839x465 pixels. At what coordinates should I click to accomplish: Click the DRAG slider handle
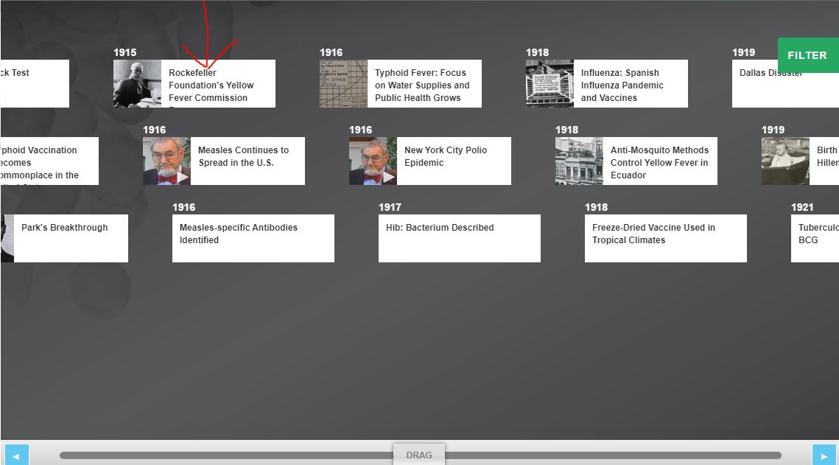[x=419, y=454]
